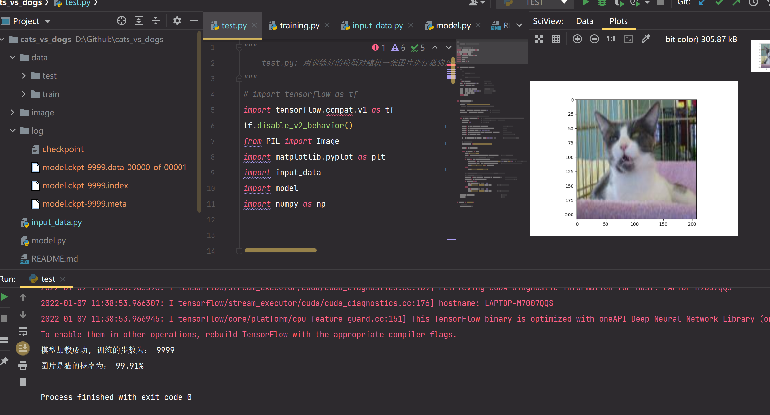Toggle scroll to end in console
770x415 pixels.
pyautogui.click(x=23, y=348)
